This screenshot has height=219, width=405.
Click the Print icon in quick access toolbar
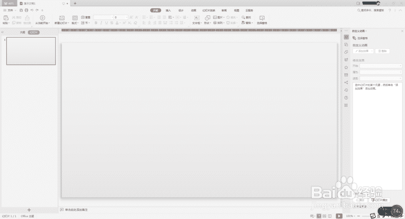click(26, 11)
